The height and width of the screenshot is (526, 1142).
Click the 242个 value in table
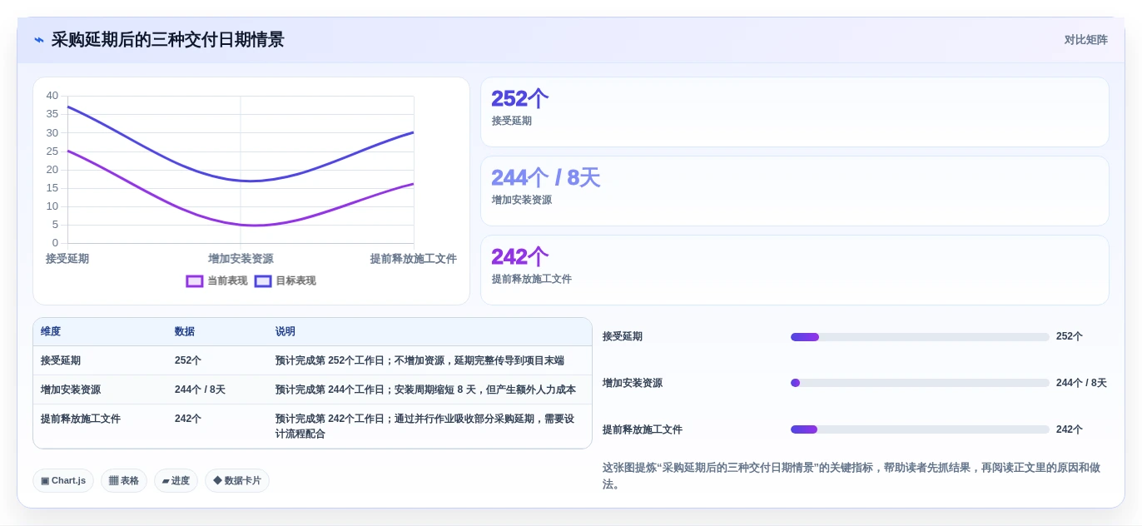(188, 419)
